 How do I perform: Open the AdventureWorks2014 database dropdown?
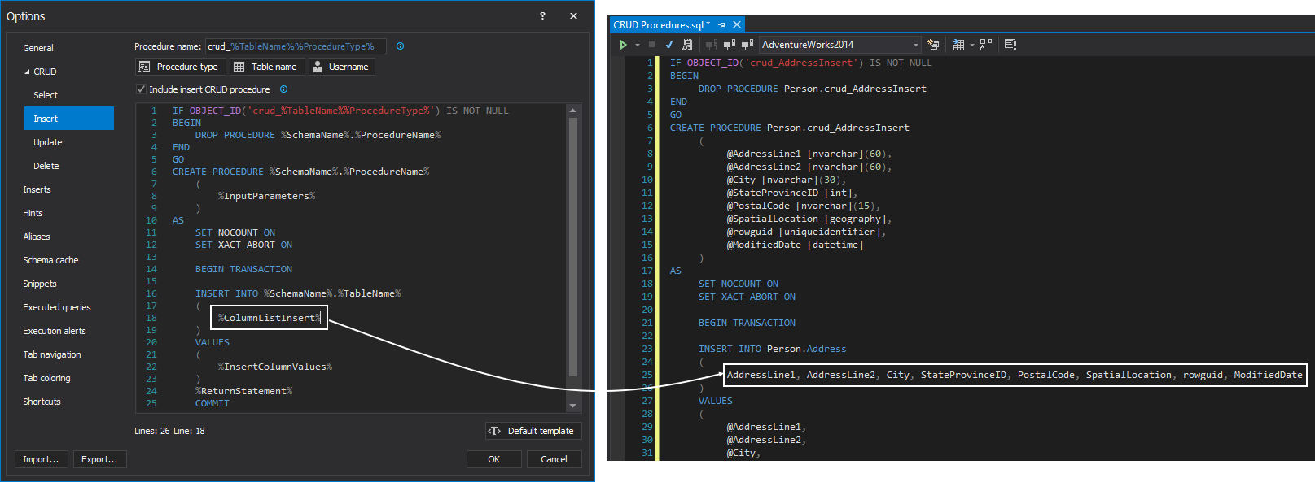[915, 45]
